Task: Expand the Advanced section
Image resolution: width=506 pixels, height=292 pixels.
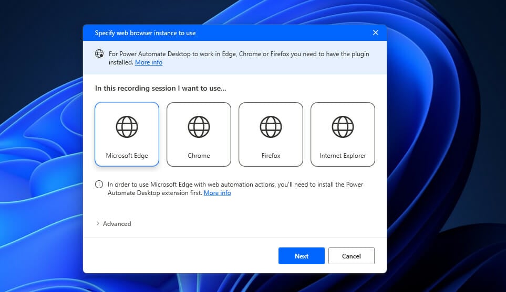Action: coord(113,224)
